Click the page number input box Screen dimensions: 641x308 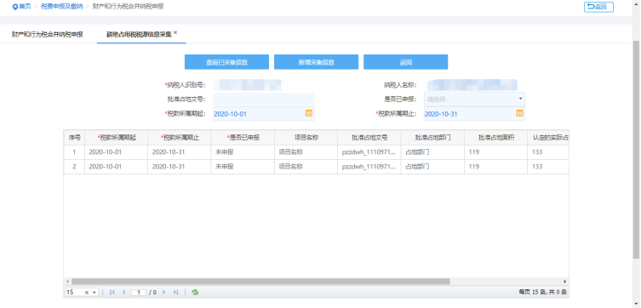139,293
